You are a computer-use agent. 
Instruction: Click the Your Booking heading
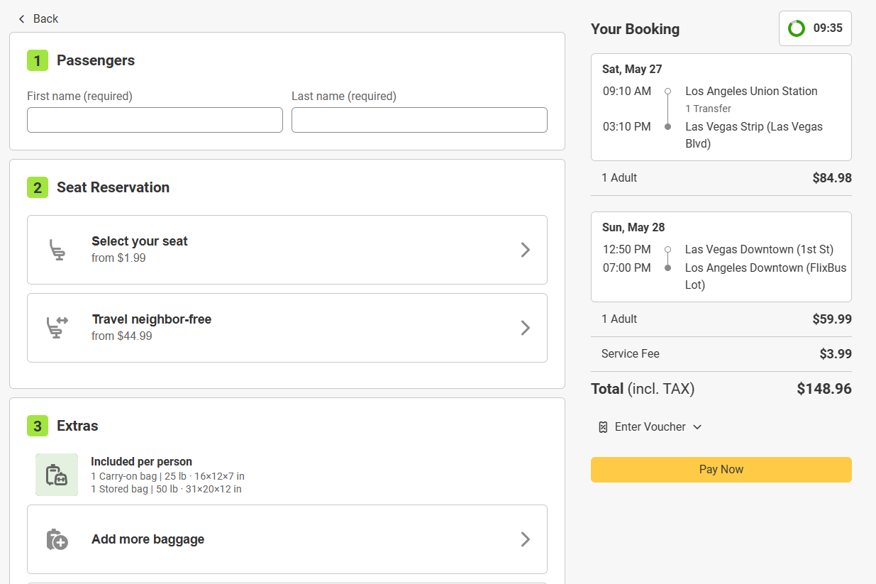pos(636,29)
